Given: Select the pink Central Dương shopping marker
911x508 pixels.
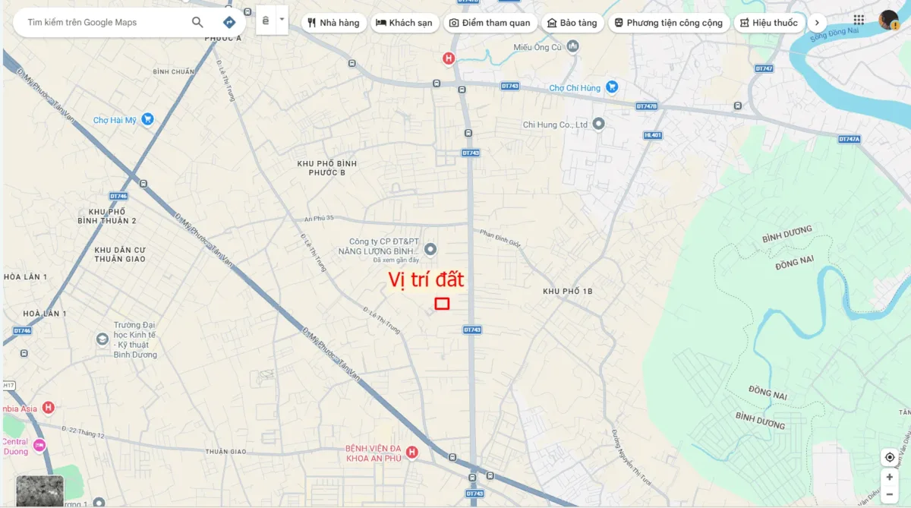Looking at the screenshot, I should coord(39,445).
